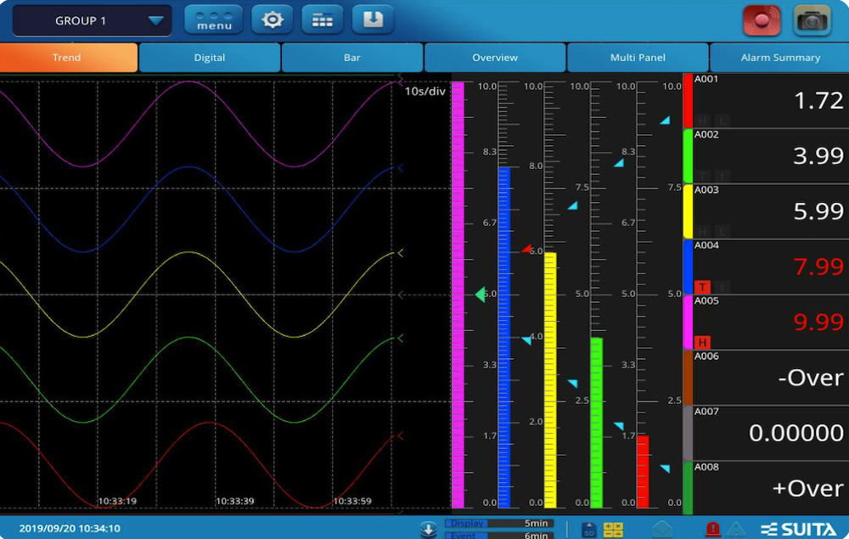The image size is (849, 539).
Task: Click the red H alarm indicator on A005
Action: click(702, 343)
